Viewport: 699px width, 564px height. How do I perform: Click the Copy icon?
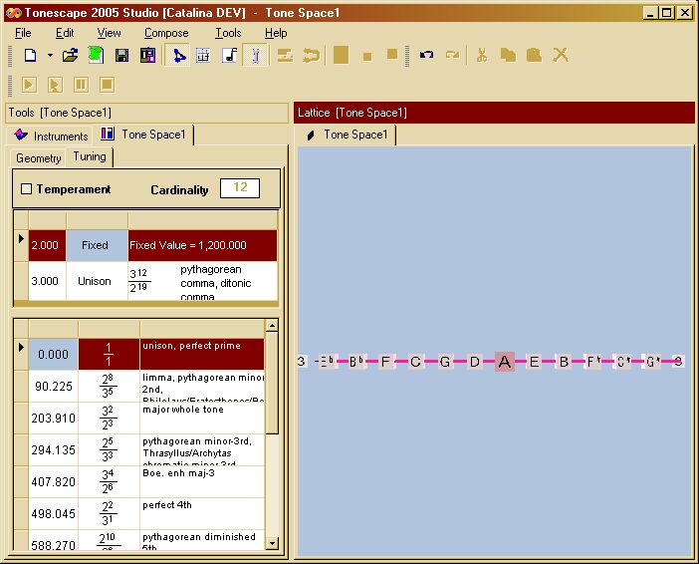[x=508, y=56]
